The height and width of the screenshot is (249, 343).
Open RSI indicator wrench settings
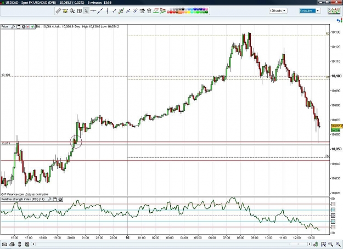click(49, 200)
